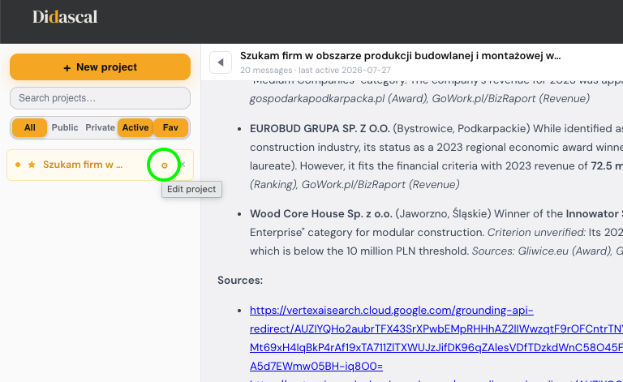Switch to the Private projects filter
623x382 pixels.
pyautogui.click(x=100, y=127)
